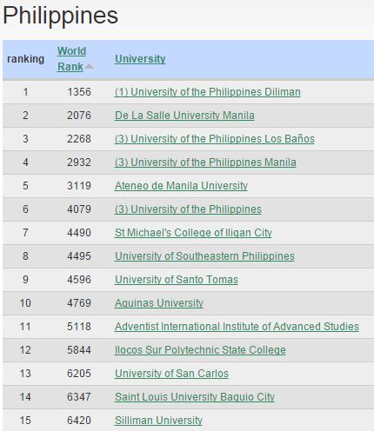The width and height of the screenshot is (374, 431).
Task: Select world rank value 5844
Action: [x=79, y=350]
